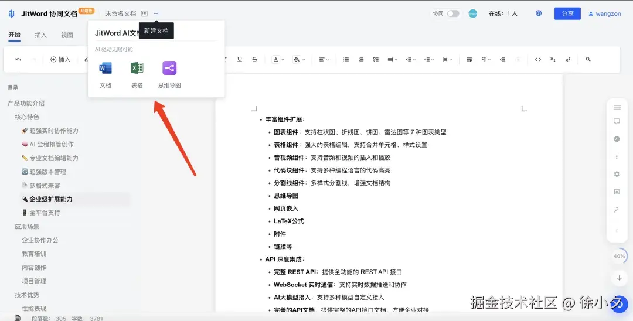Screen dimensions: 633x321
Task: Open the wangzon user account
Action: 605,13
